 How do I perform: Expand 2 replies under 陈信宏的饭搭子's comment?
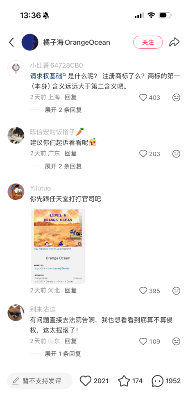(x=63, y=166)
